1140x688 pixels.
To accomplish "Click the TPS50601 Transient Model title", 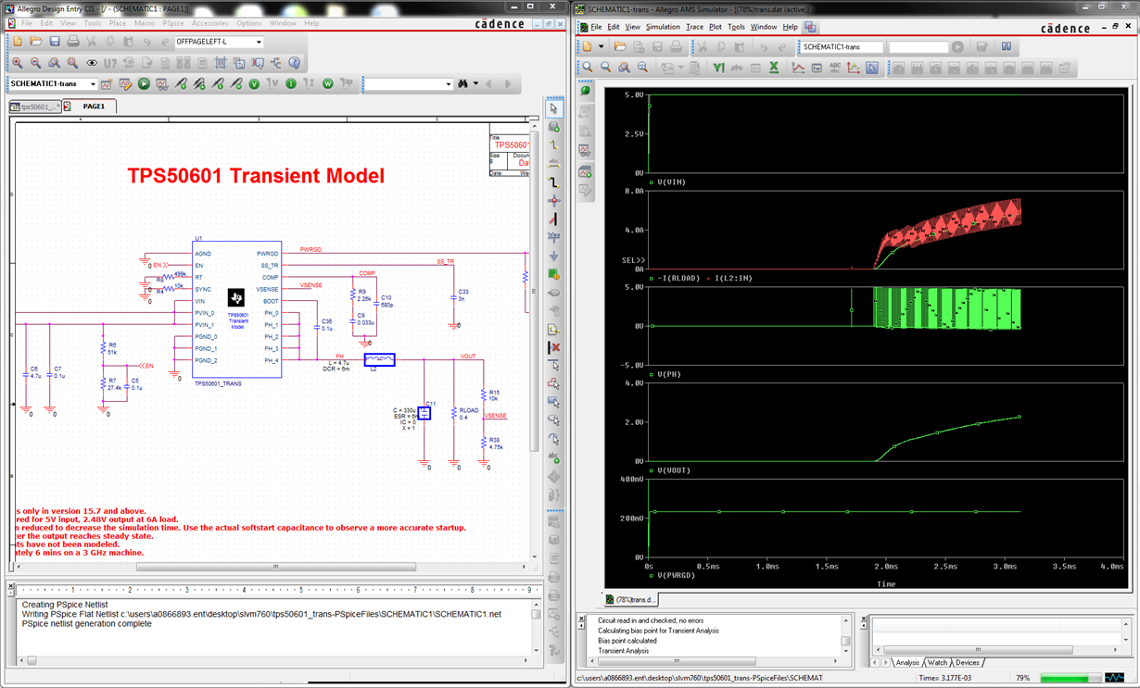I will (x=255, y=176).
